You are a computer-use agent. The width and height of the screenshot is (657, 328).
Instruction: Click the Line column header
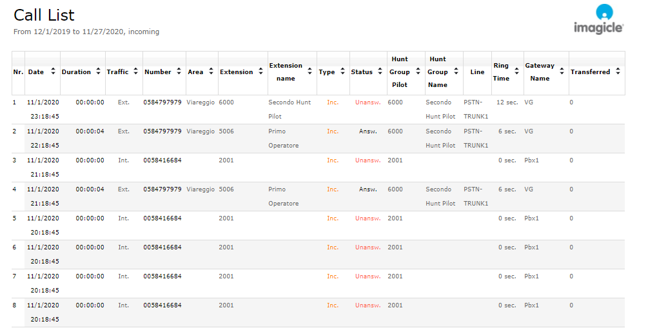pos(477,72)
